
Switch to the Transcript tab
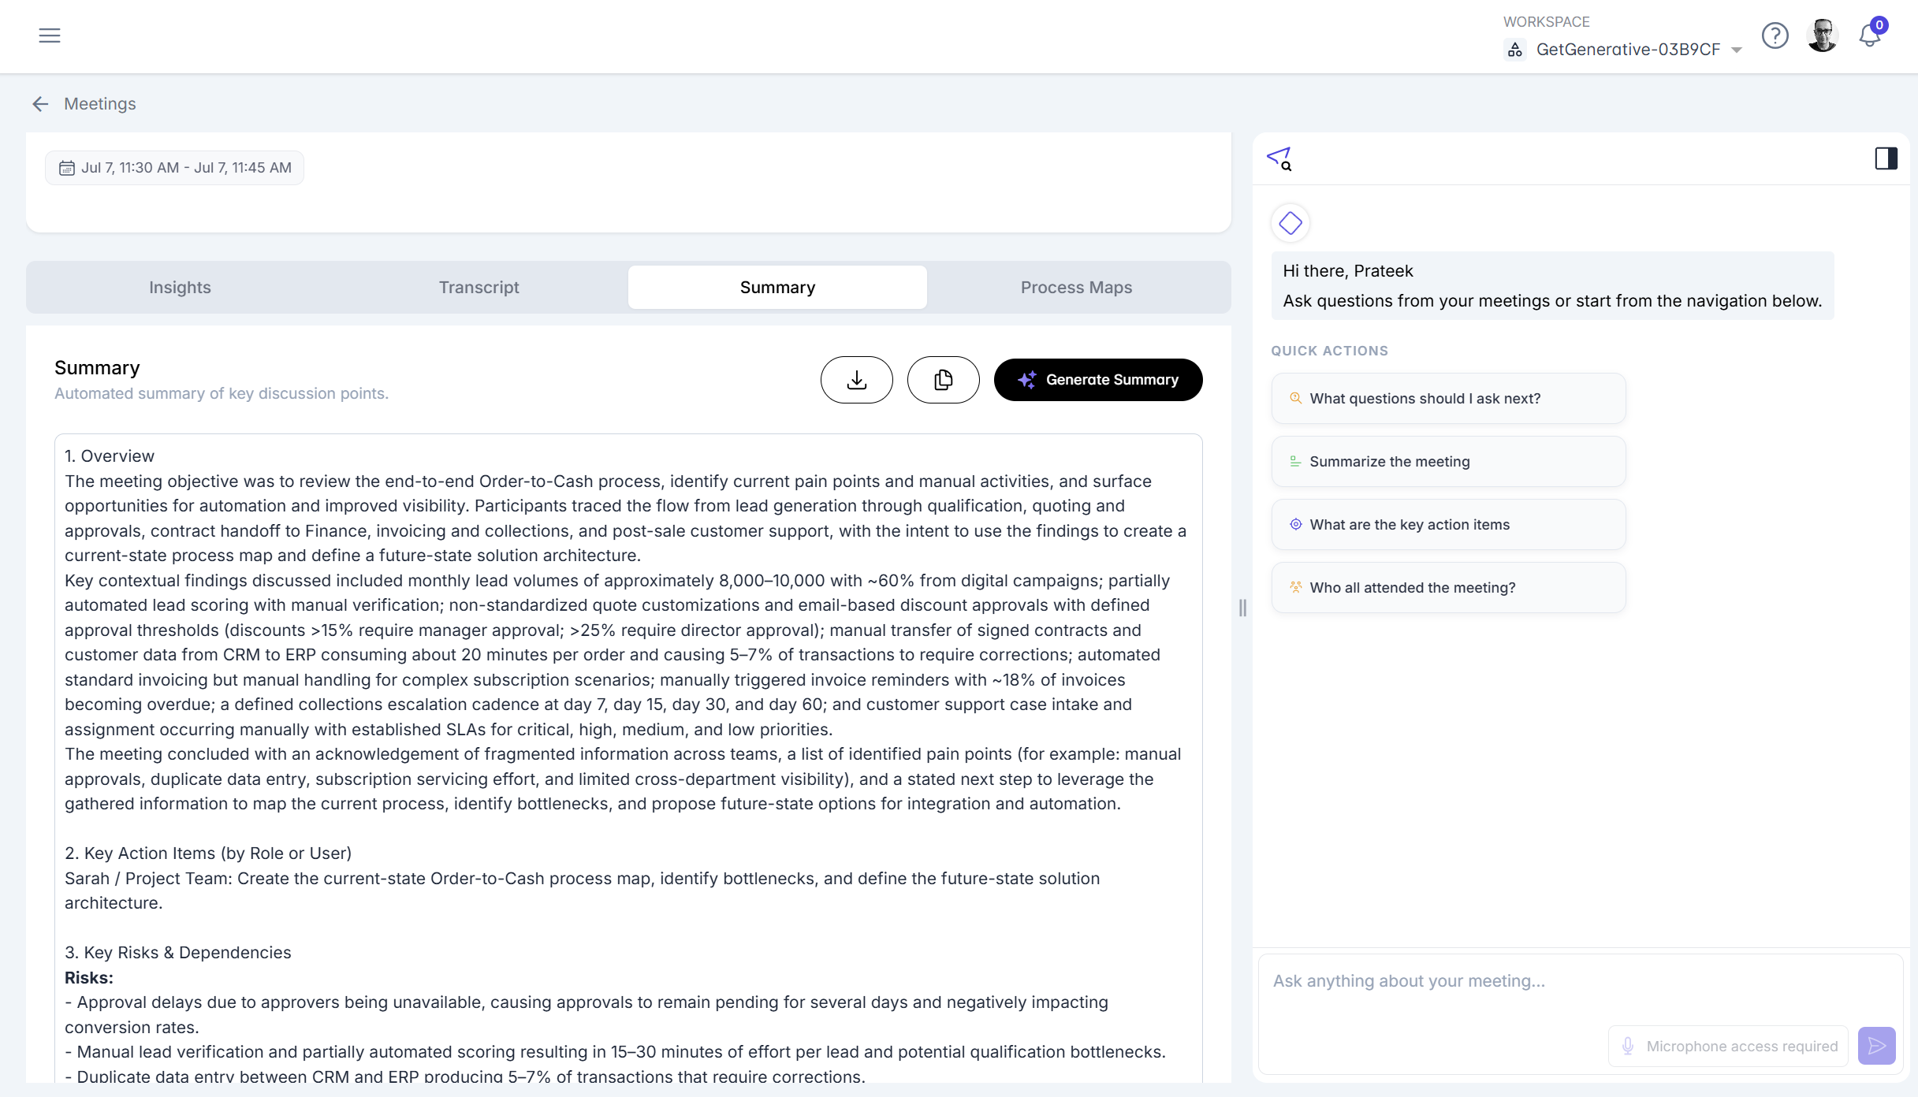tap(479, 288)
